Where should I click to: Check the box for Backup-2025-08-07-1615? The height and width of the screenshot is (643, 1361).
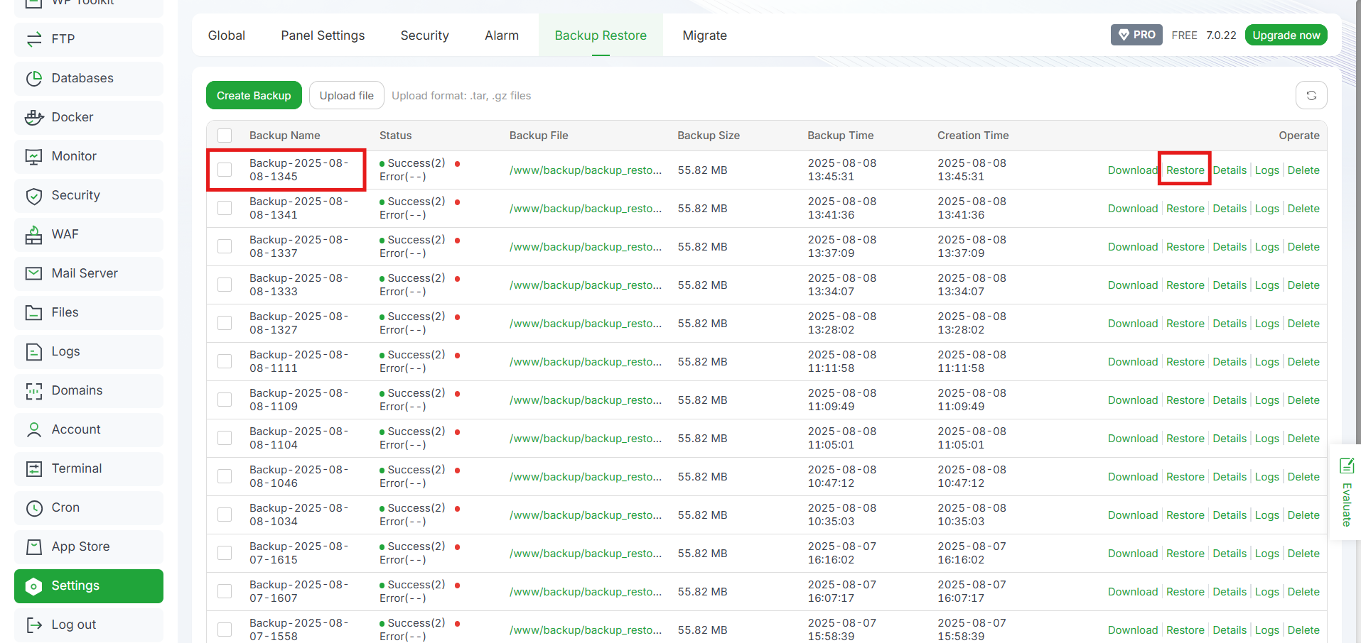click(x=225, y=552)
